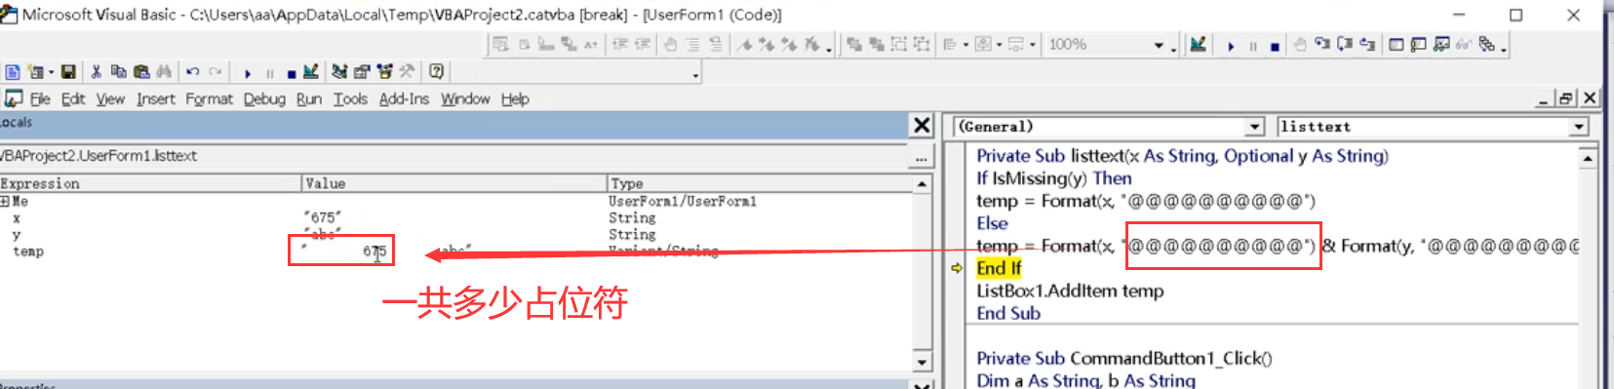Click the View Object icon in the Standard toolbar
This screenshot has width=1614, height=389.
point(13,72)
